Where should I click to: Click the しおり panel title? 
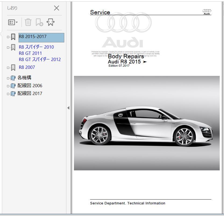point(12,8)
